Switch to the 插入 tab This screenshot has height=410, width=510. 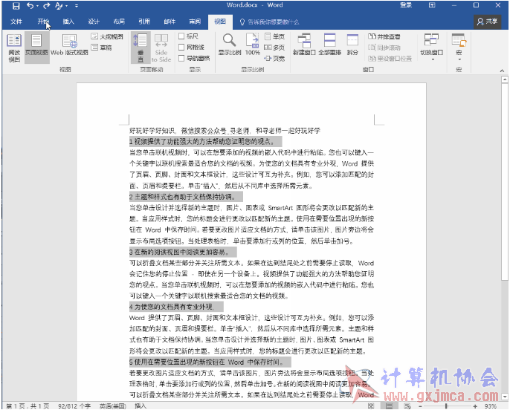[68, 22]
